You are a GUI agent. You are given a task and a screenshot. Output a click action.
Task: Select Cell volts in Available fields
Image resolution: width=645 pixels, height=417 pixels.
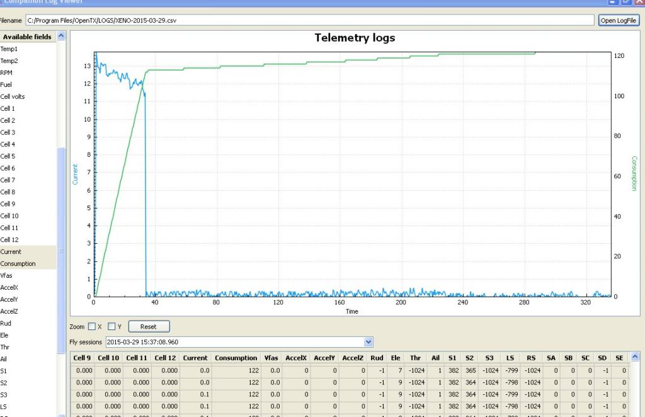tap(13, 96)
